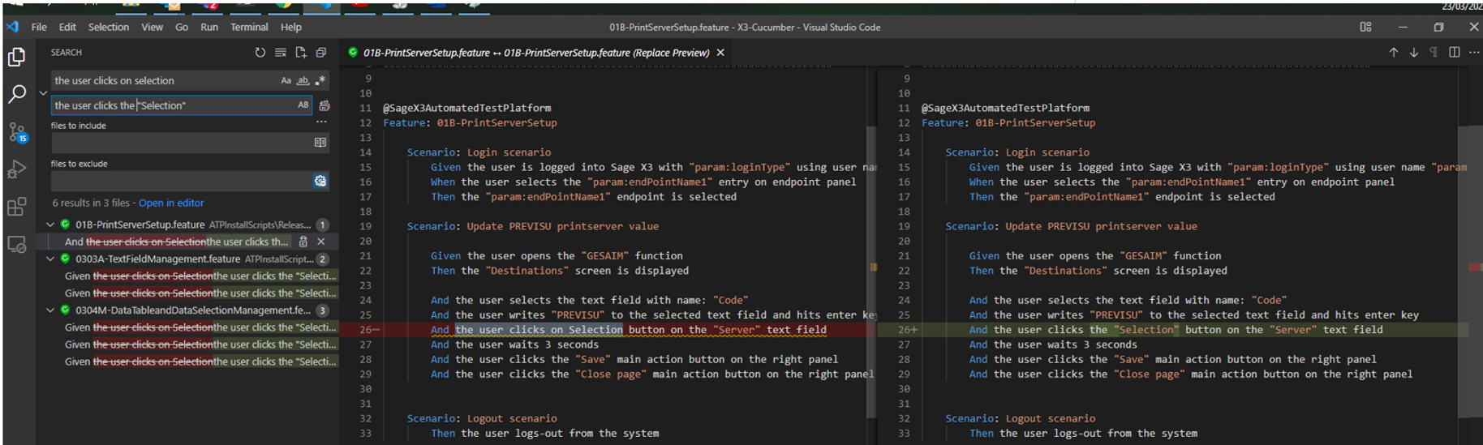Go to previous change arrow
This screenshot has height=445, width=1483.
[x=1393, y=53]
